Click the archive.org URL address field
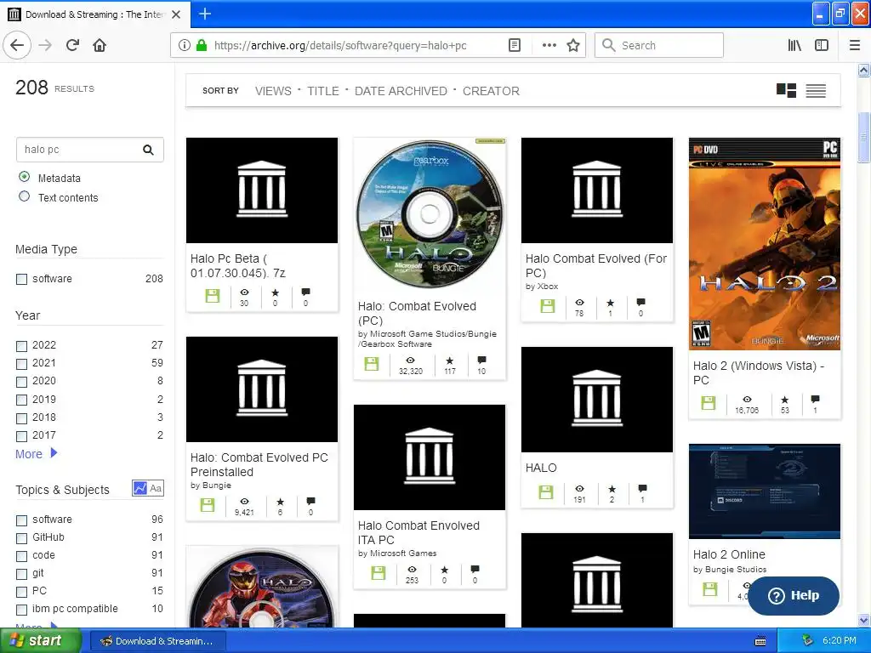The width and height of the screenshot is (871, 653). (x=339, y=45)
